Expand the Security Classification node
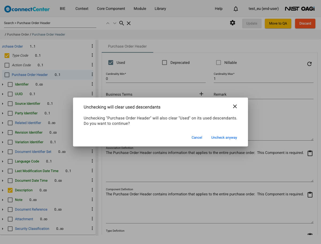 (x=3, y=229)
